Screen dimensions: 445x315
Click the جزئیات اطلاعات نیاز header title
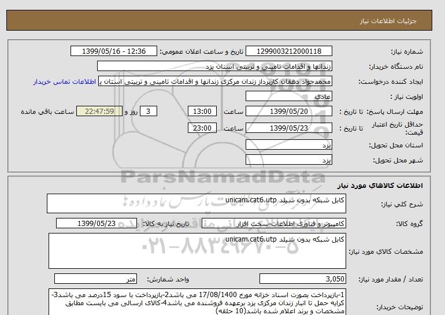pyautogui.click(x=388, y=21)
